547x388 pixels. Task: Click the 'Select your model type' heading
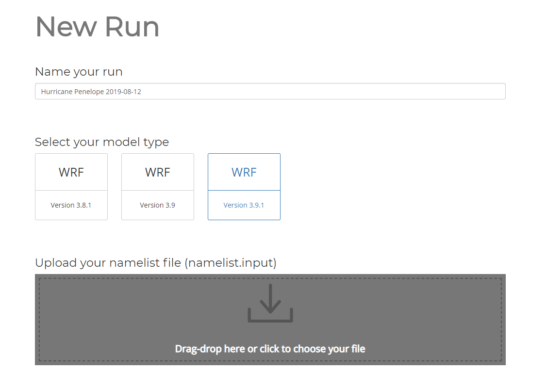pyautogui.click(x=102, y=142)
